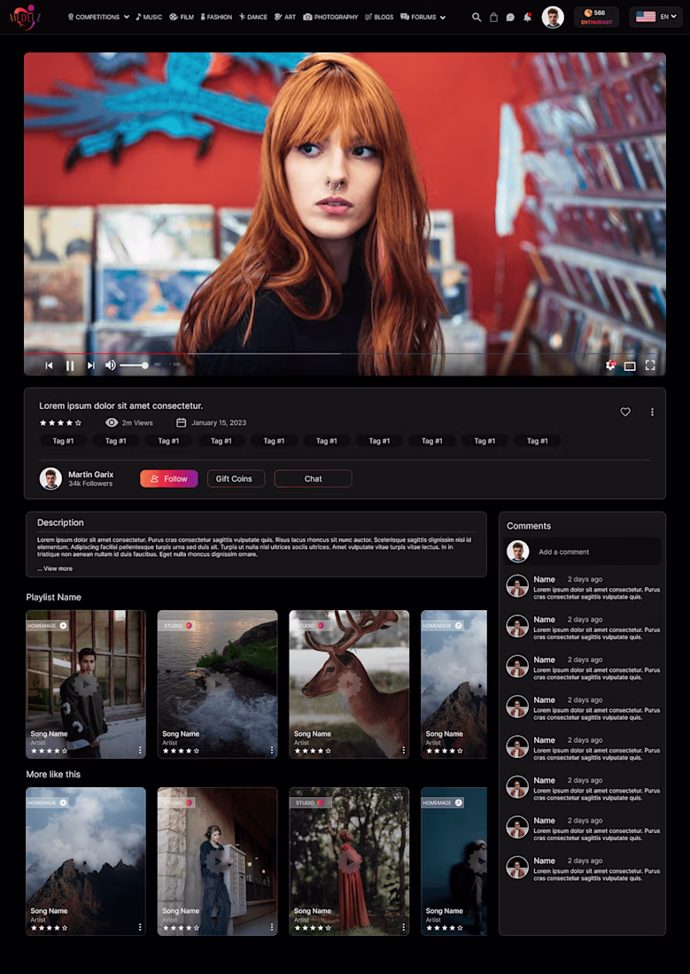The width and height of the screenshot is (690, 974).
Task: Click the STUDIO badge on red dress card
Action: coord(309,802)
